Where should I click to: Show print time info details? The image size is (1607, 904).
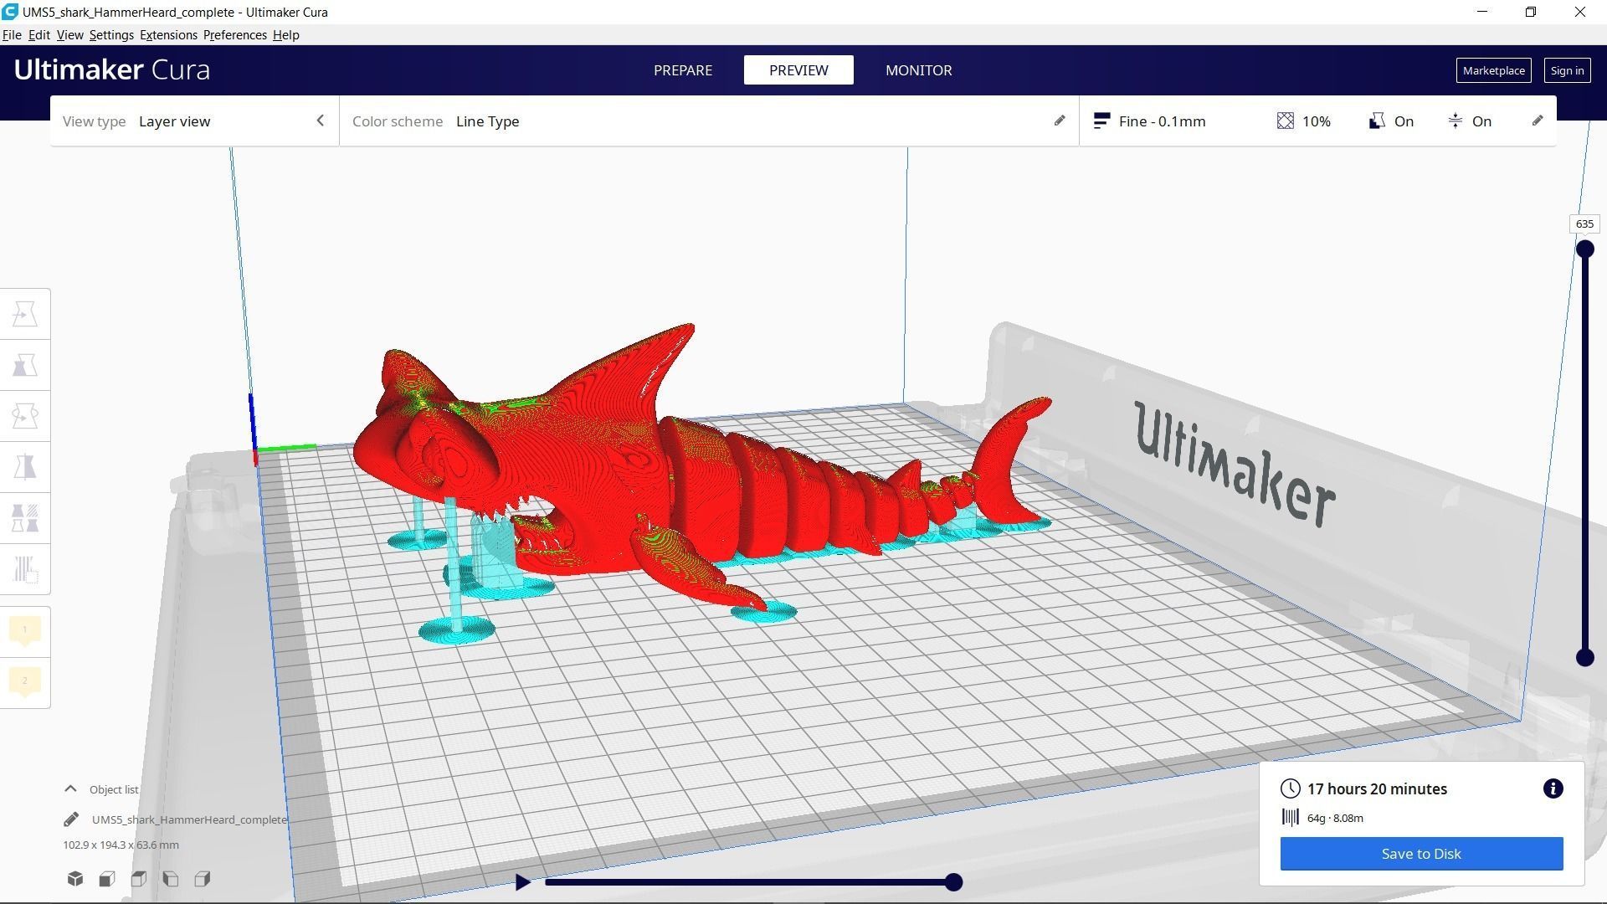[x=1553, y=788]
